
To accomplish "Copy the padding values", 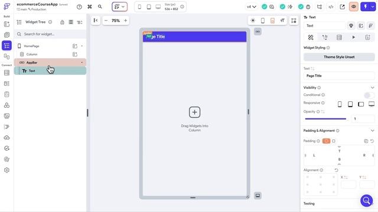I will tap(366, 141).
